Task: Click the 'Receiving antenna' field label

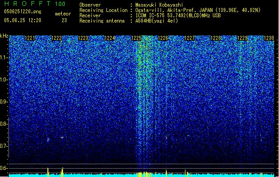Action: pyautogui.click(x=102, y=21)
